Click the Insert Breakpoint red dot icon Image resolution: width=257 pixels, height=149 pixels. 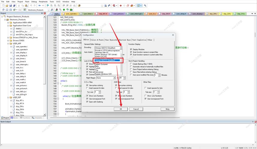tap(121, 6)
